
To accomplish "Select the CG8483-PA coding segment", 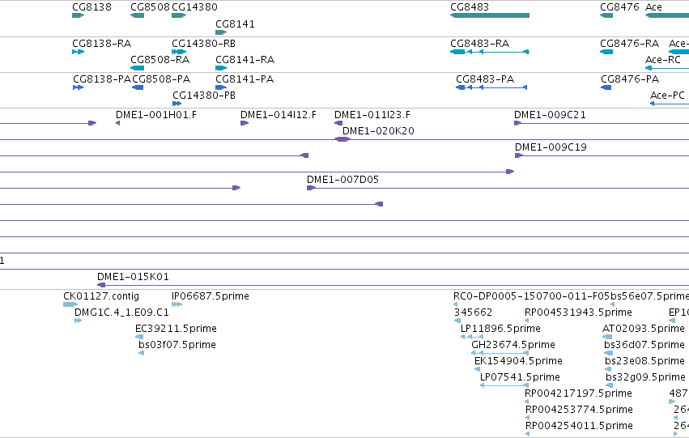I will coord(491,87).
